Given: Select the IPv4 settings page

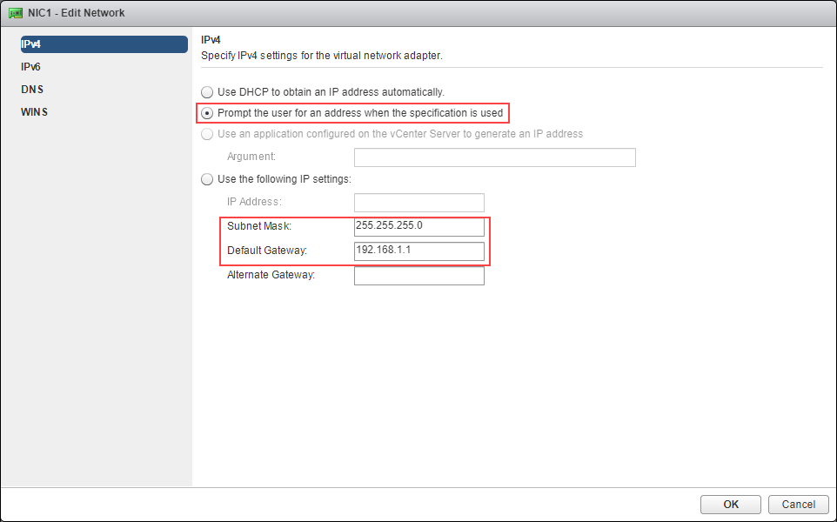Looking at the screenshot, I should click(104, 44).
